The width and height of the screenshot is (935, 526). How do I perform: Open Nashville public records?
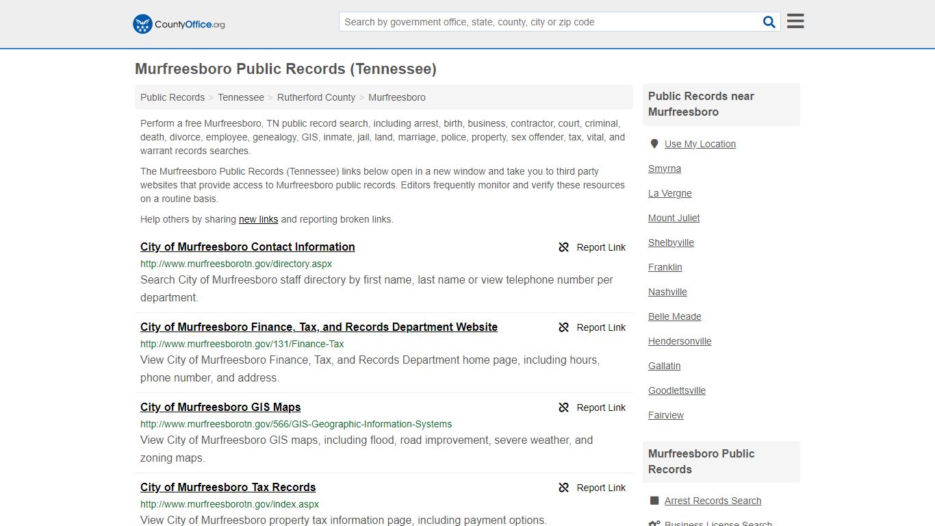coord(668,292)
